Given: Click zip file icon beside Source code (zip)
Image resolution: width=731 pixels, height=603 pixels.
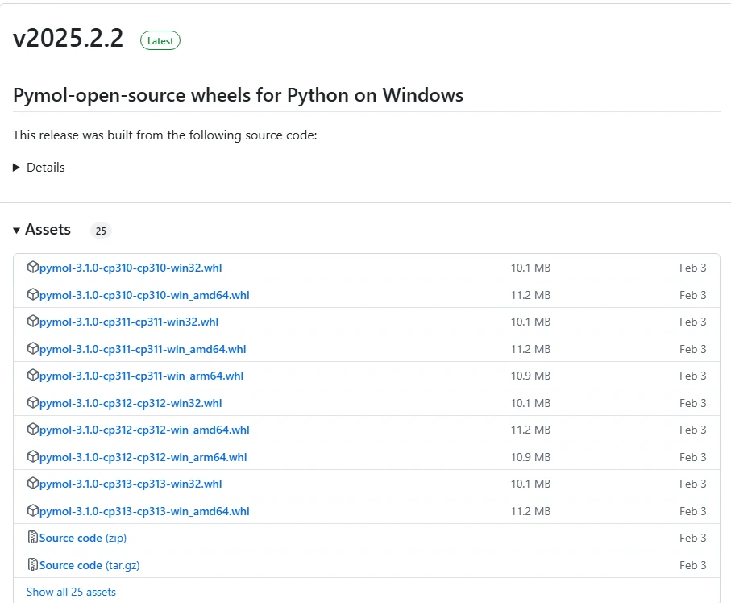Looking at the screenshot, I should click(33, 538).
